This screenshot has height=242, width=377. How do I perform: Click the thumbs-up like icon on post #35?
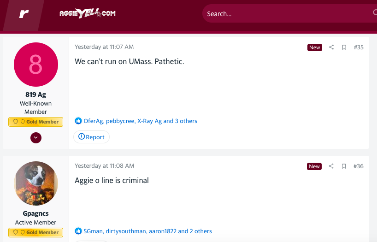(x=78, y=121)
